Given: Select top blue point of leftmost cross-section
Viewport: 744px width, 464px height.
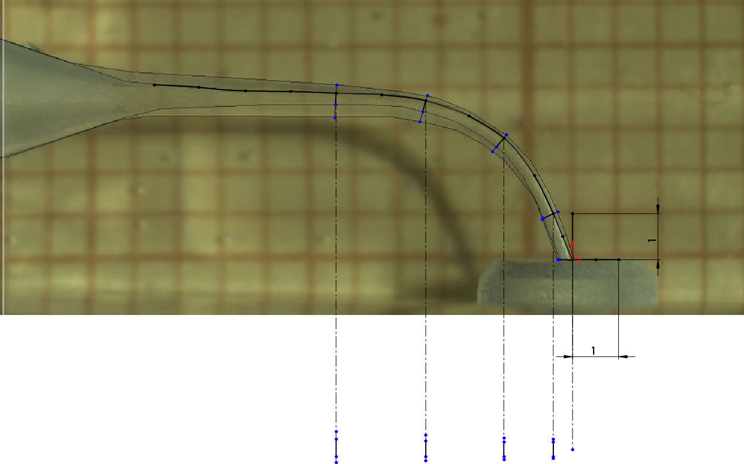Looking at the screenshot, I should tap(337, 85).
